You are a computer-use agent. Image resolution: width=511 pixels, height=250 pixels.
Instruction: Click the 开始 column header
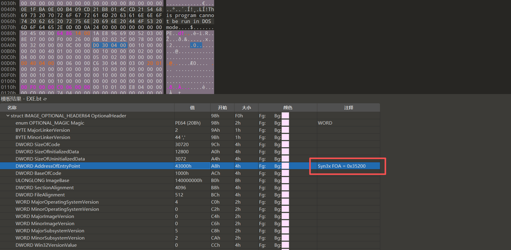(222, 107)
